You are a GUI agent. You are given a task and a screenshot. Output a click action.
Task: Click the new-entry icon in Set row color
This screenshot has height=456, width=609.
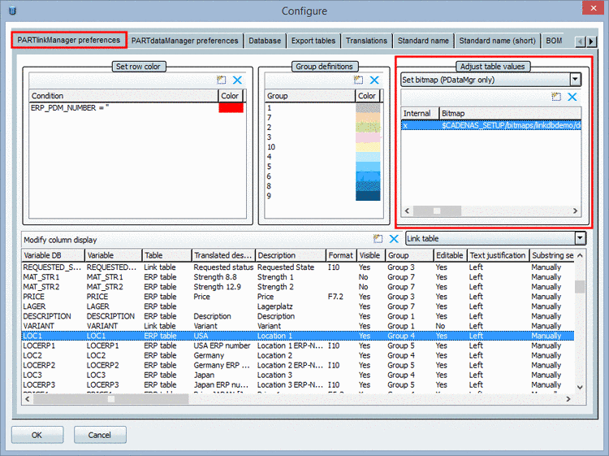[222, 80]
